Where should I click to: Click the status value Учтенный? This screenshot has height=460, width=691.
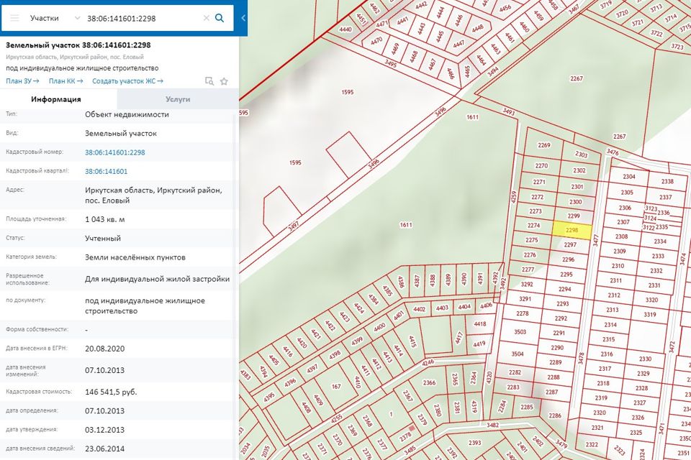tap(103, 238)
